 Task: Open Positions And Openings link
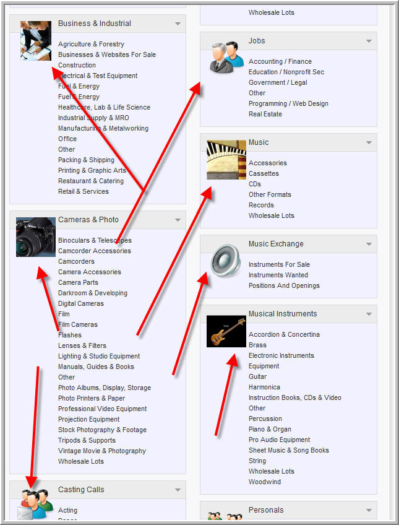[x=284, y=285]
